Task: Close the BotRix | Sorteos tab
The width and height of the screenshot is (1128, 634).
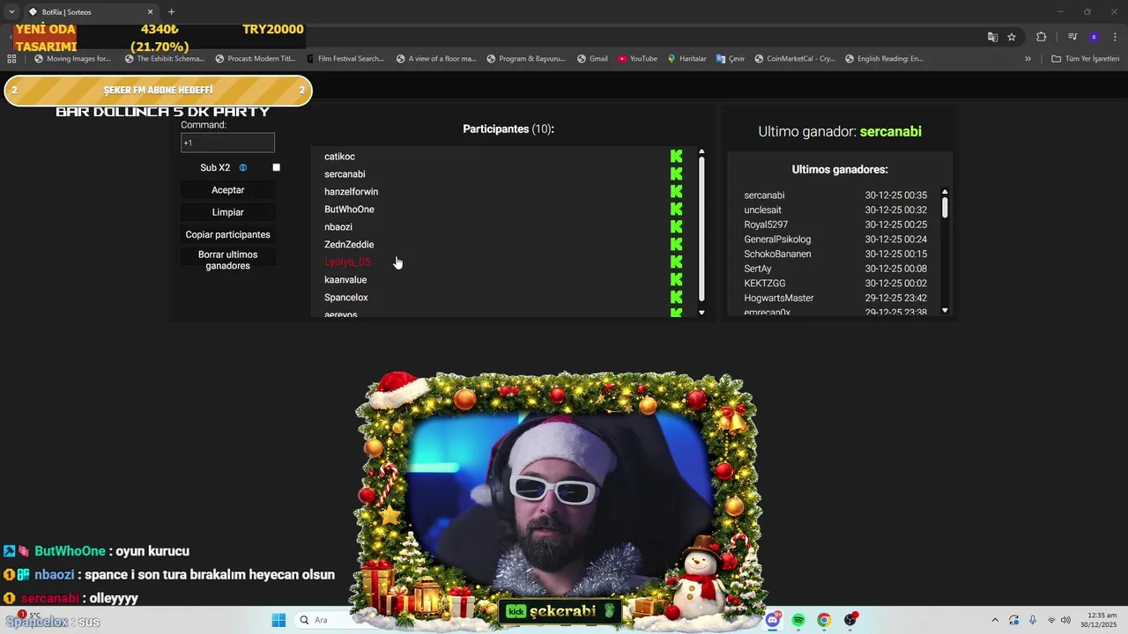Action: [150, 12]
